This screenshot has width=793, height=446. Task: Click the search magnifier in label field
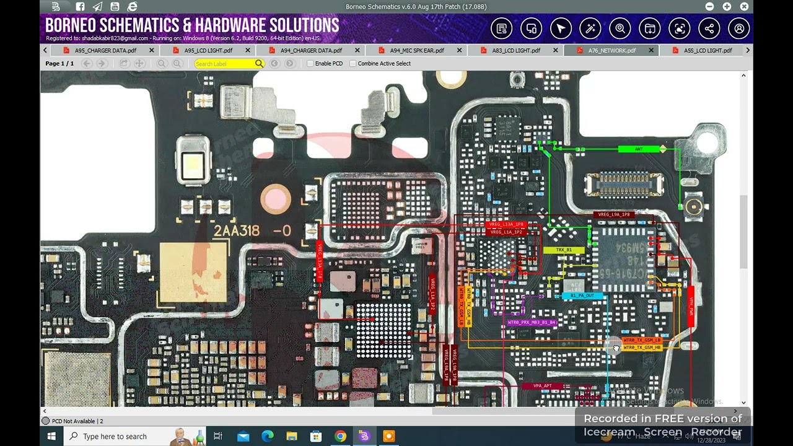click(259, 63)
